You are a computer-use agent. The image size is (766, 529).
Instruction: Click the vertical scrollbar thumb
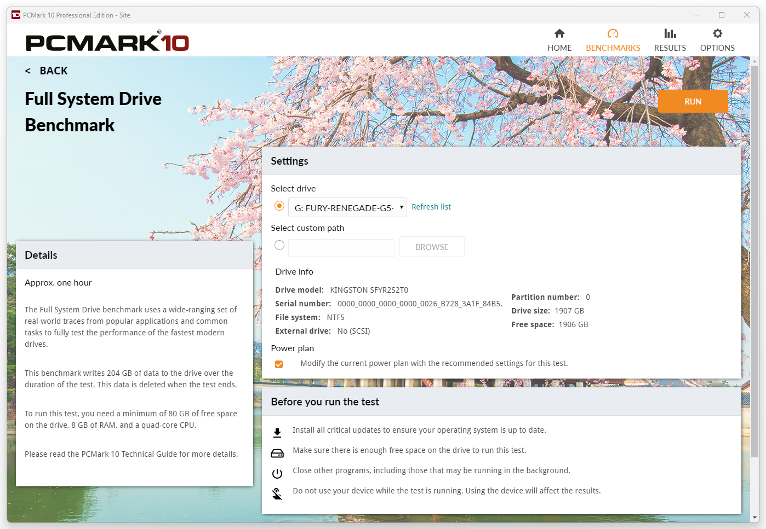click(x=754, y=263)
